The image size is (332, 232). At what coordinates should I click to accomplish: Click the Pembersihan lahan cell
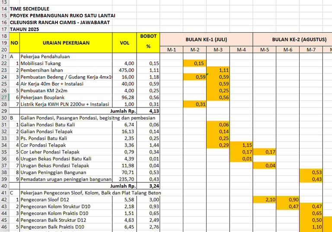[x=66, y=70]
